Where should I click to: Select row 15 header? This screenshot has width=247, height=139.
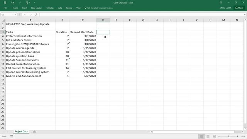[x=3, y=80]
